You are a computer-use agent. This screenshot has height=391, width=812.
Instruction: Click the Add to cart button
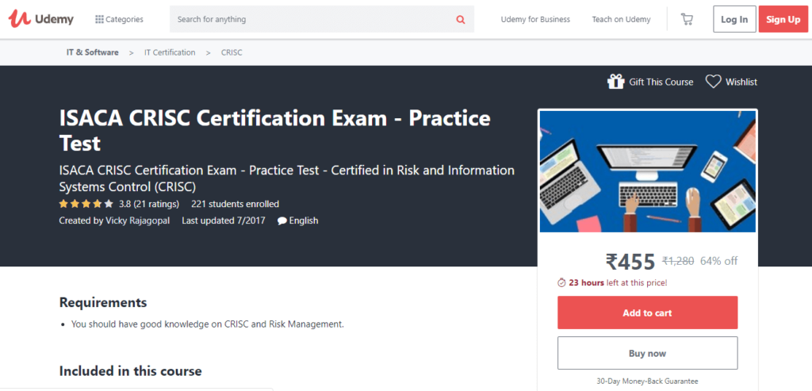[x=647, y=312]
